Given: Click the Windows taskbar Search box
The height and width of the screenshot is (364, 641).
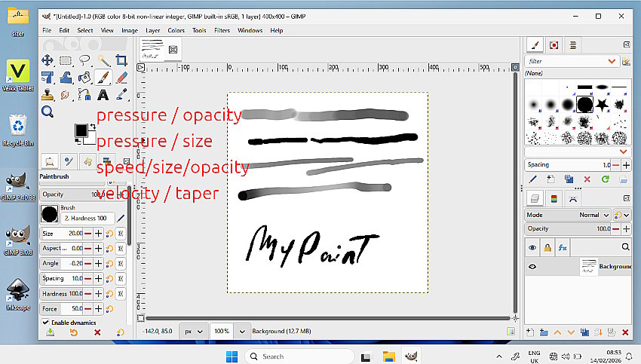Looking at the screenshot, I should pyautogui.click(x=298, y=356).
